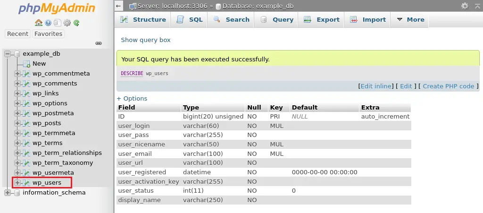Click the Home icon under phpMyAdmin logo
The width and height of the screenshot is (483, 213).
(39, 23)
